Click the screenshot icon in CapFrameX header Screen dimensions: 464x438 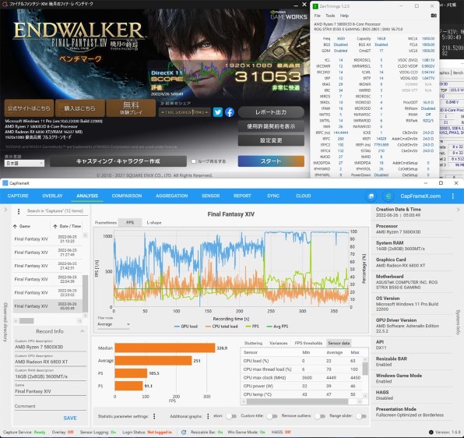(371, 196)
